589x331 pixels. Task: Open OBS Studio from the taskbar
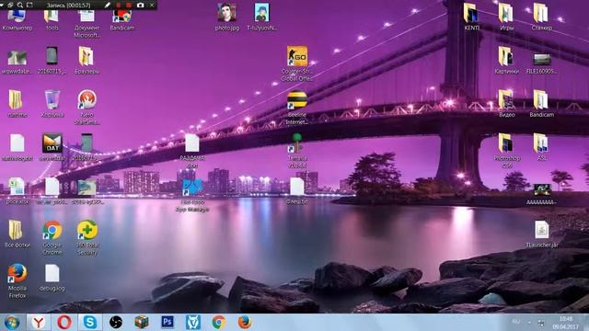pos(116,323)
